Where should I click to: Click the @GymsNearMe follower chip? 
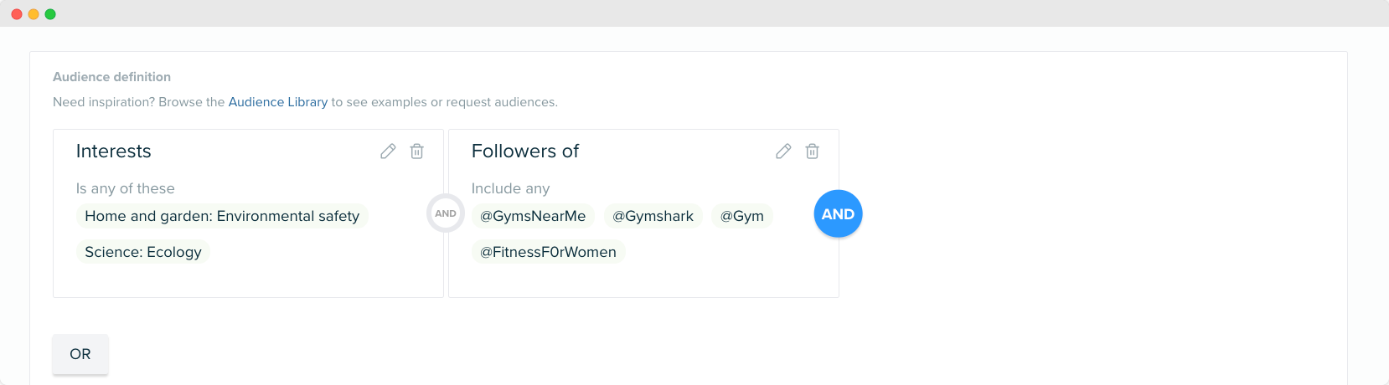[x=533, y=216]
